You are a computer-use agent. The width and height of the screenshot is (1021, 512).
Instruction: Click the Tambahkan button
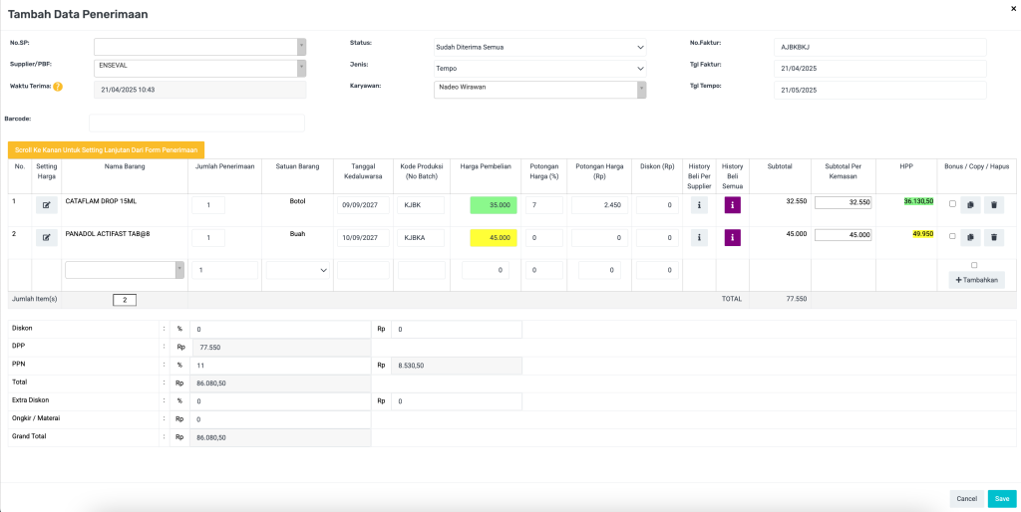pyautogui.click(x=976, y=280)
